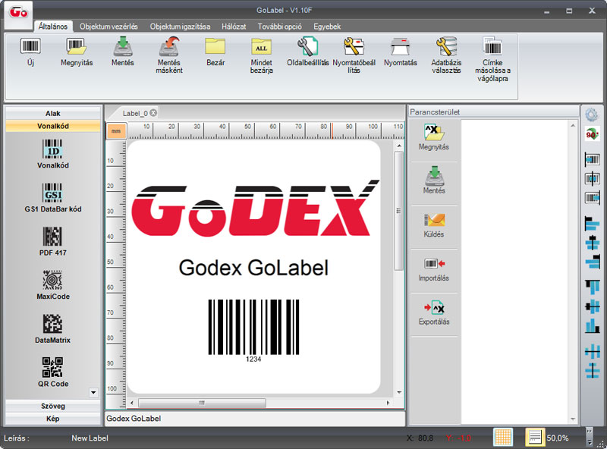607x449 pixels.
Task: Click the 50,0% zoom value
Action: click(x=558, y=438)
